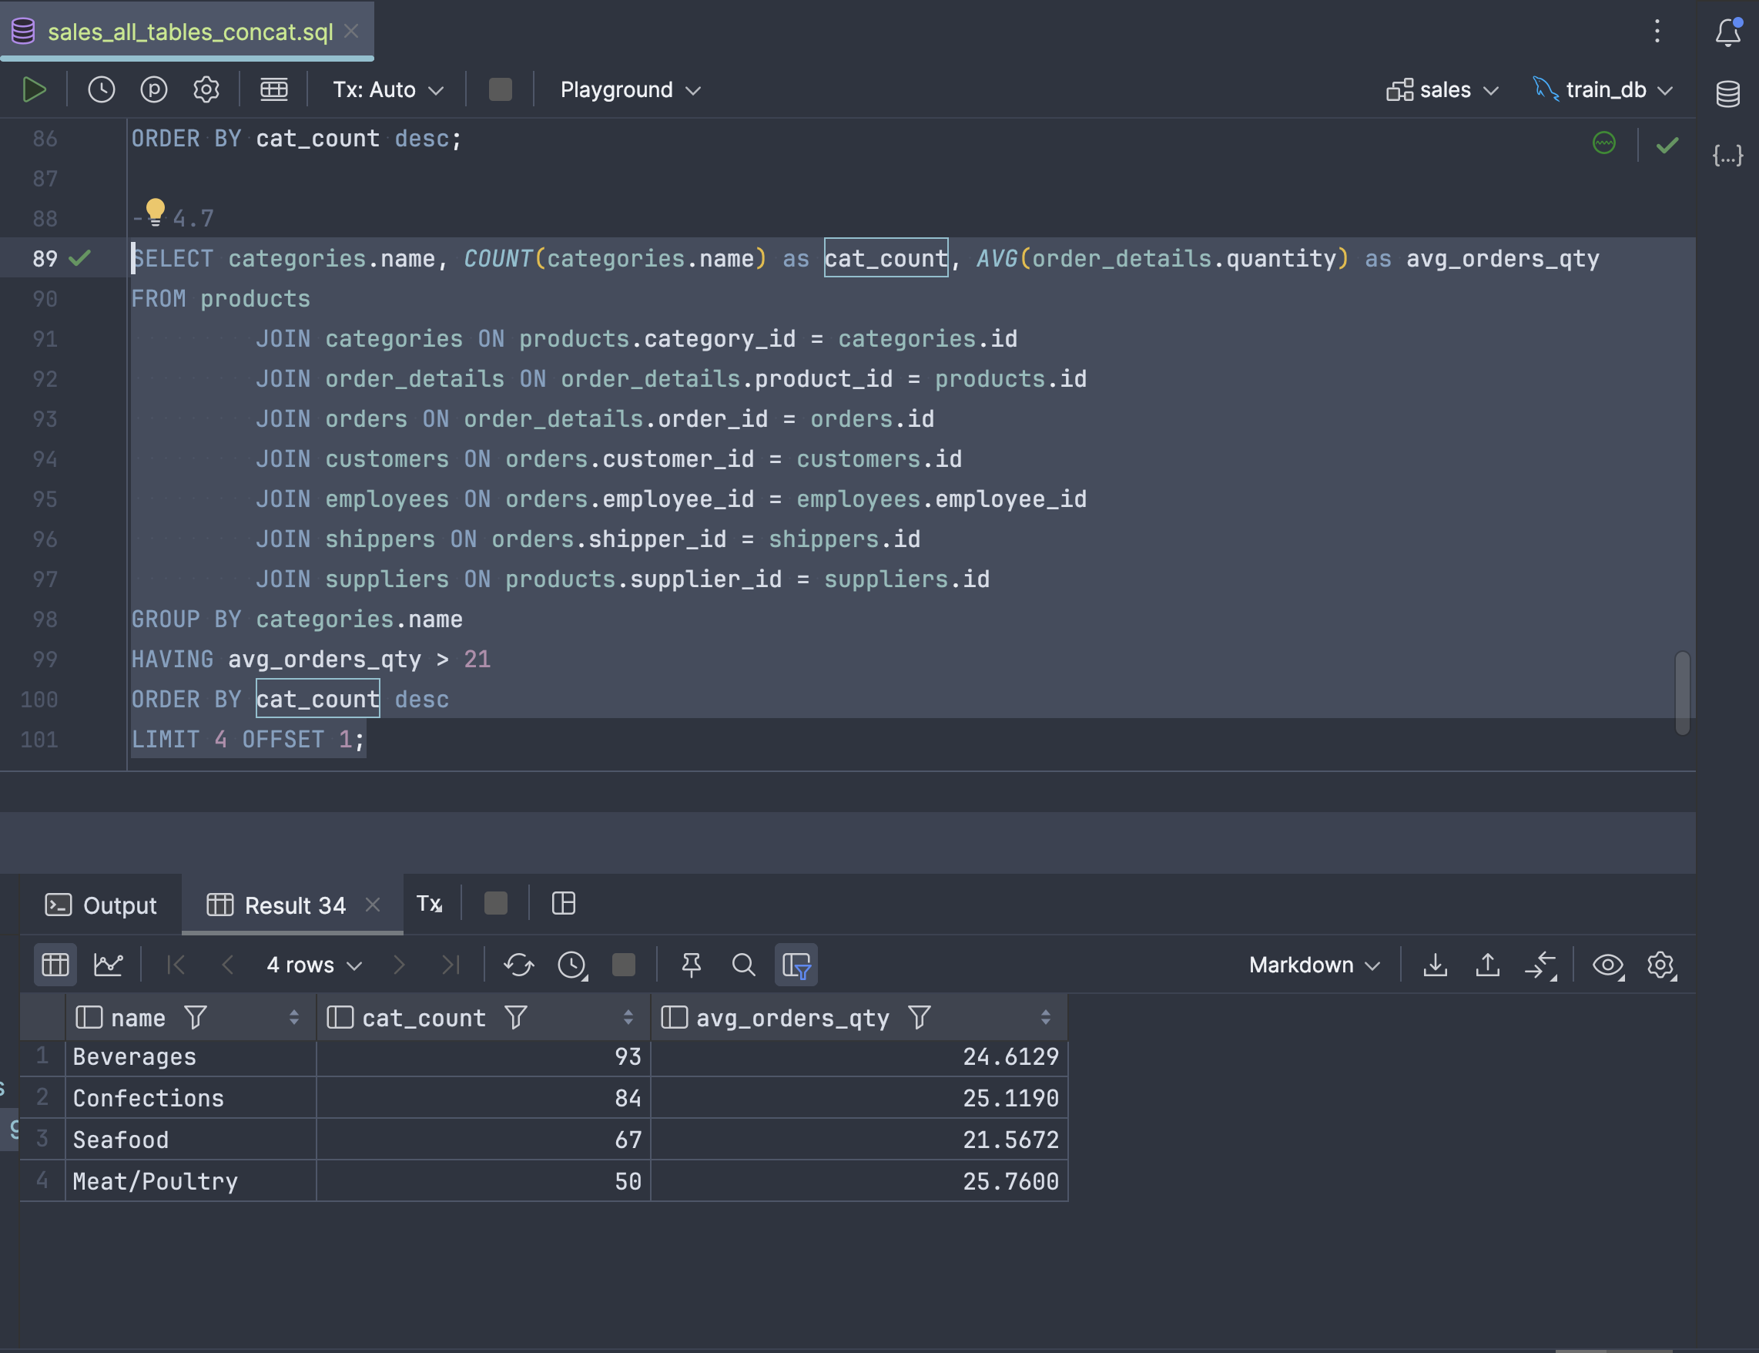Reload the result page with the refresh icon
Image resolution: width=1759 pixels, height=1353 pixels.
(518, 964)
